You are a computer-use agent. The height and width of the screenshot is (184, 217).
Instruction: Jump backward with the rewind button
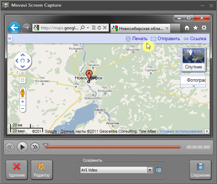click(10, 147)
